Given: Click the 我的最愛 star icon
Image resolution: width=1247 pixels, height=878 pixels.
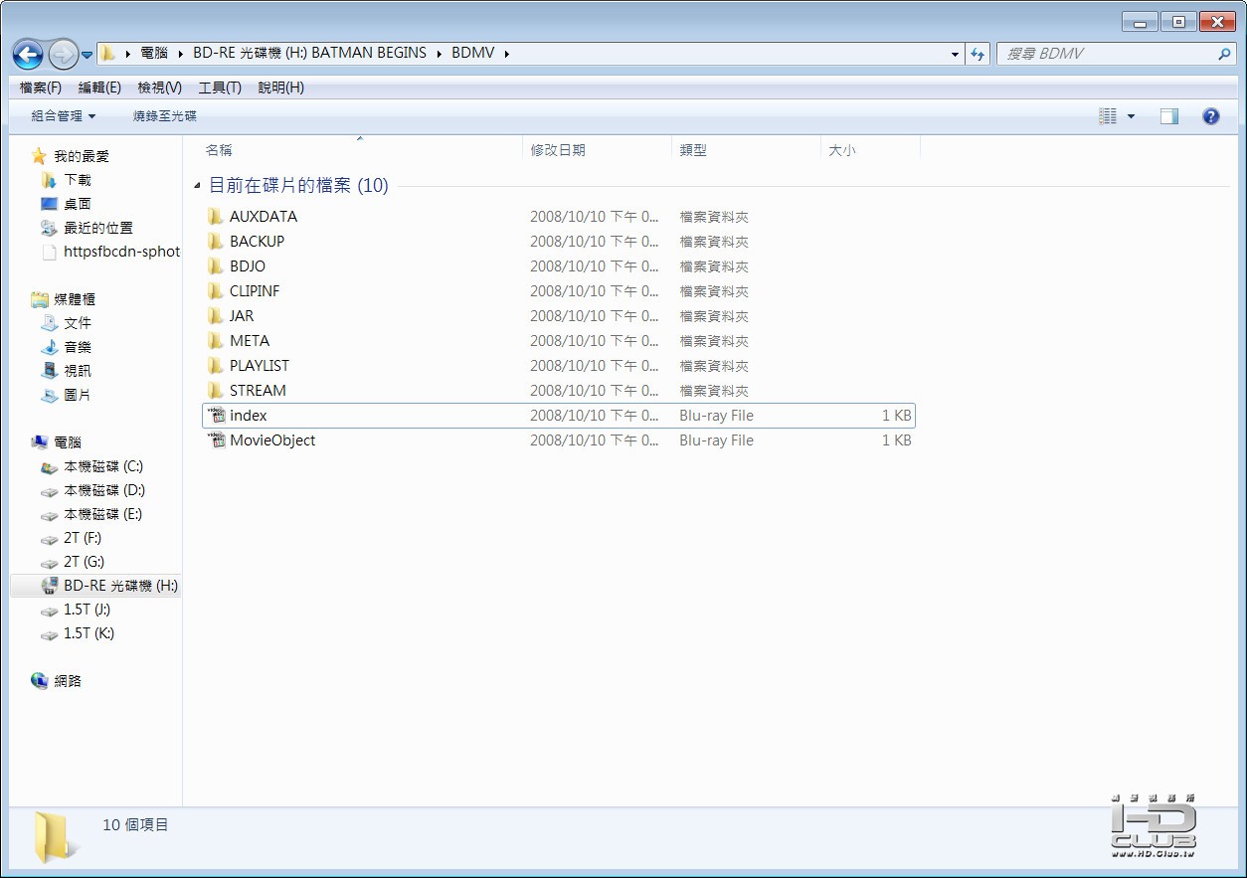Looking at the screenshot, I should tap(39, 156).
